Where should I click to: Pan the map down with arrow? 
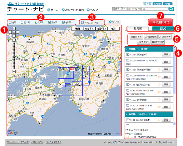pos(14,36)
